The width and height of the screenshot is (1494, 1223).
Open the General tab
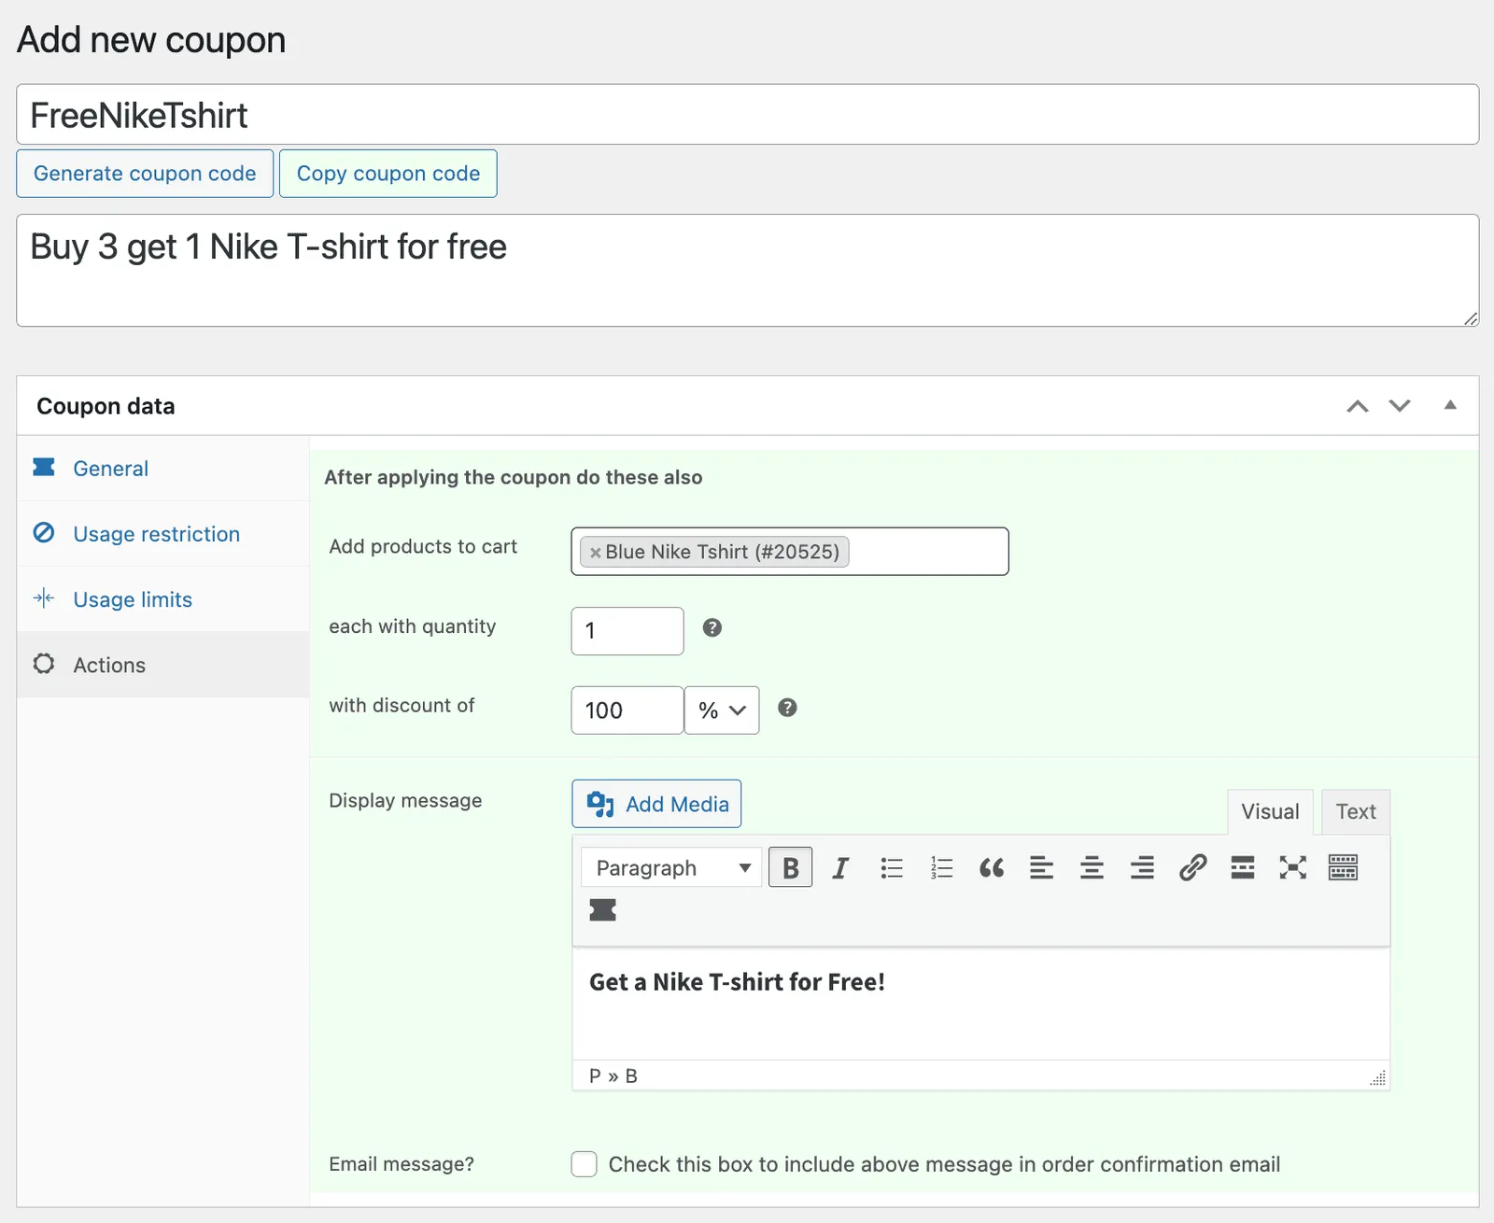pos(163,469)
